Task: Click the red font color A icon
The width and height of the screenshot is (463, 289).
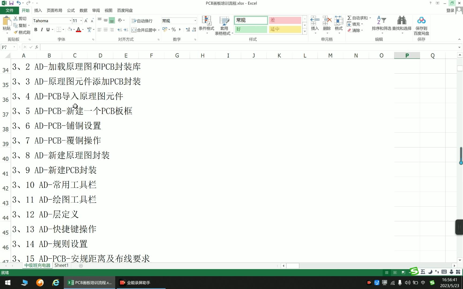Action: (x=79, y=29)
